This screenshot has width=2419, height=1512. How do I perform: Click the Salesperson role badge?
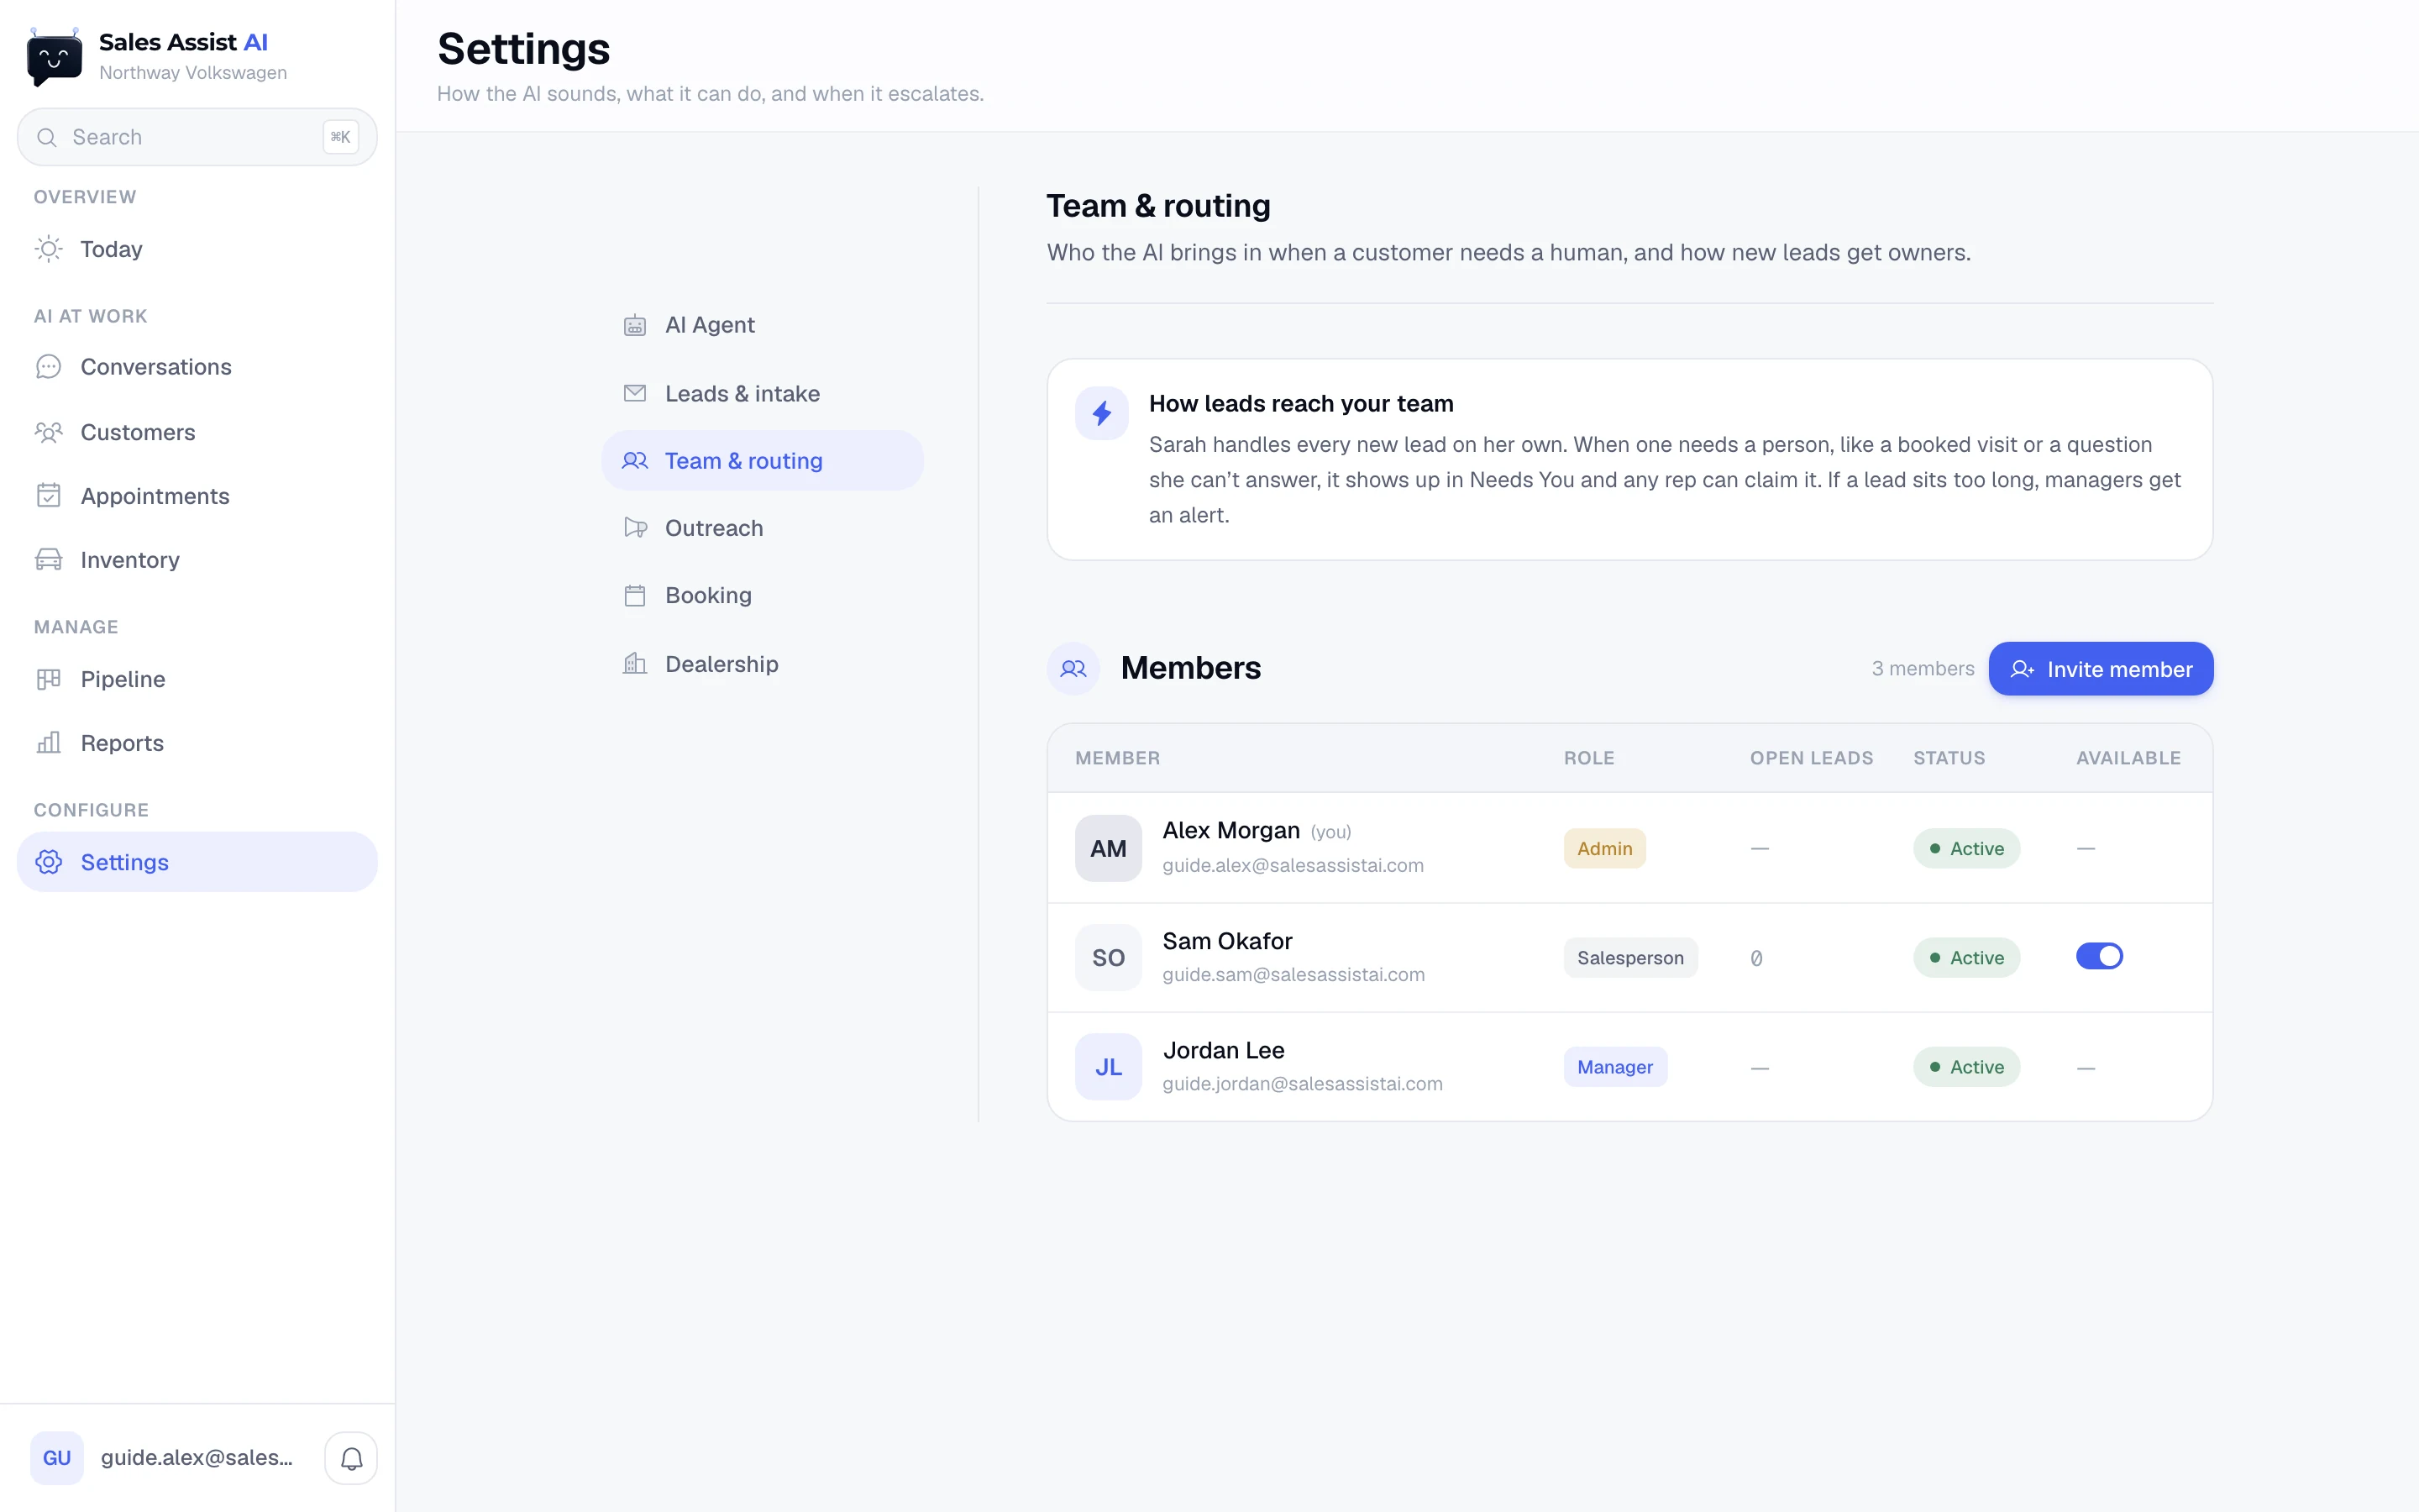click(1630, 958)
